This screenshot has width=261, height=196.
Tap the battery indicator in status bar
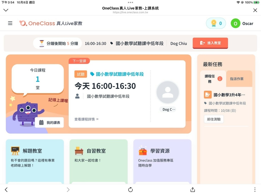[256, 2]
